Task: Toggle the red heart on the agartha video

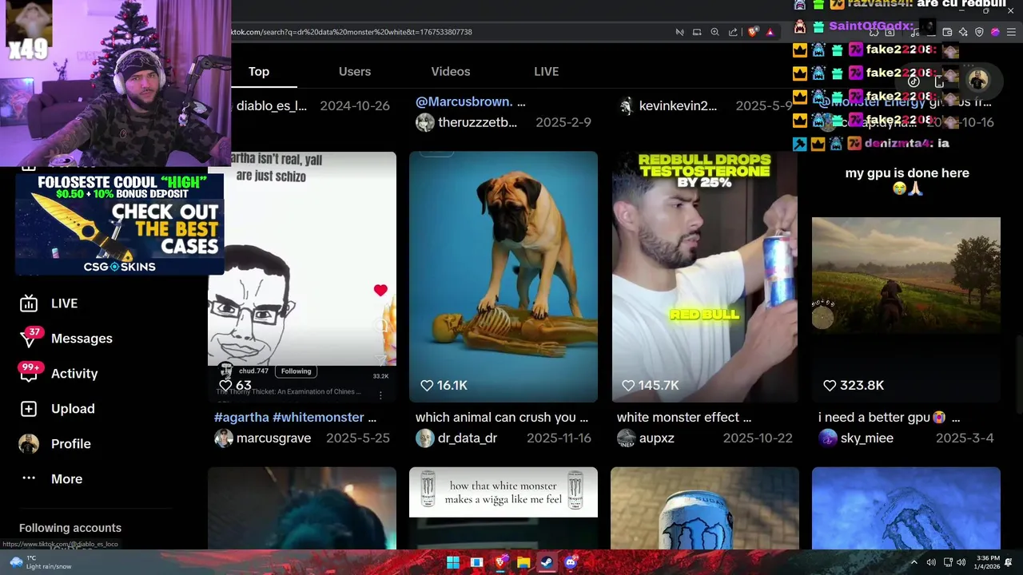Action: tap(380, 291)
